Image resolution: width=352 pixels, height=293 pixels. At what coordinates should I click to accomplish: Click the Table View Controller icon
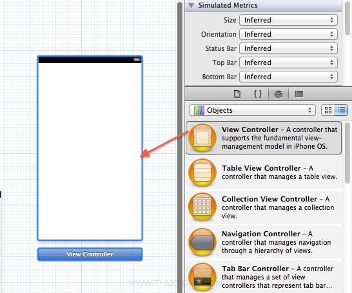(x=202, y=173)
